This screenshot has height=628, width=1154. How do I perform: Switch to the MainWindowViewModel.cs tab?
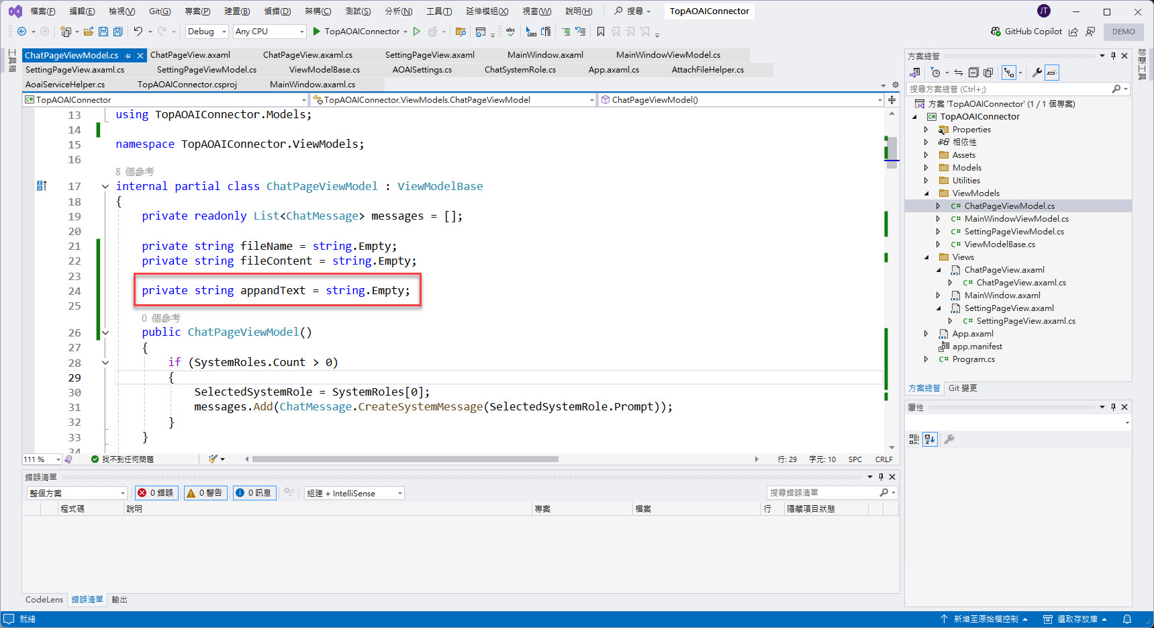click(668, 55)
